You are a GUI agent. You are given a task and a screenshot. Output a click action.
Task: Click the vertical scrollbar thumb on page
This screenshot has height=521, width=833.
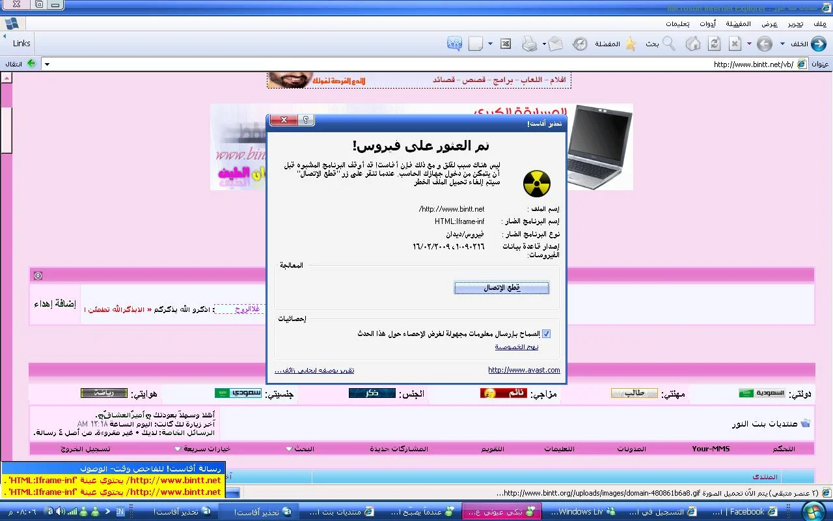pyautogui.click(x=7, y=129)
